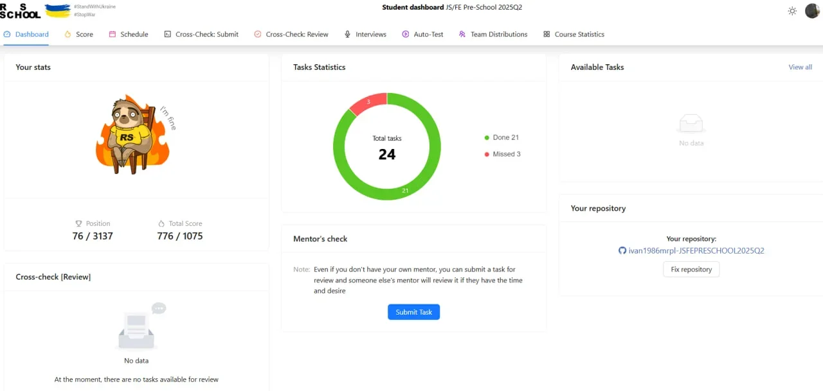Click the Course Statistics grid icon

547,34
